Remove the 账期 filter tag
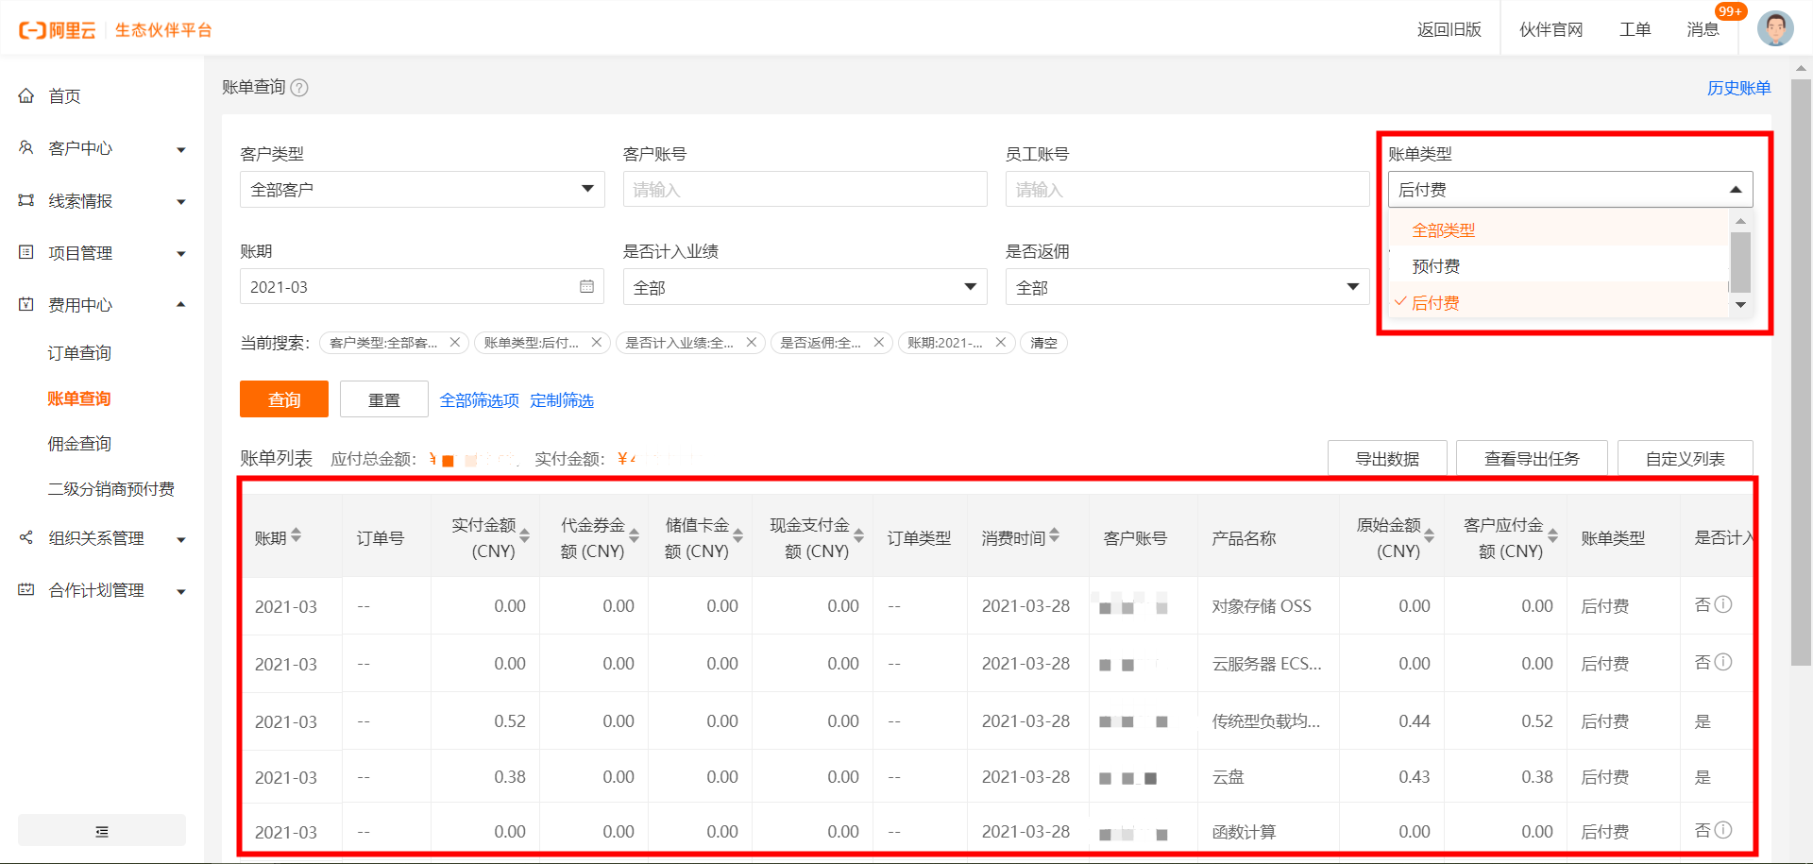Viewport: 1813px width, 864px height. click(1000, 343)
